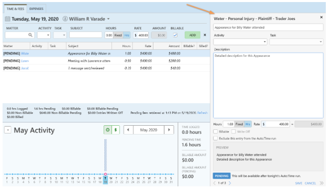The width and height of the screenshot is (333, 192).
Task: Click the matter search magnifier icon
Action: click(x=30, y=35)
